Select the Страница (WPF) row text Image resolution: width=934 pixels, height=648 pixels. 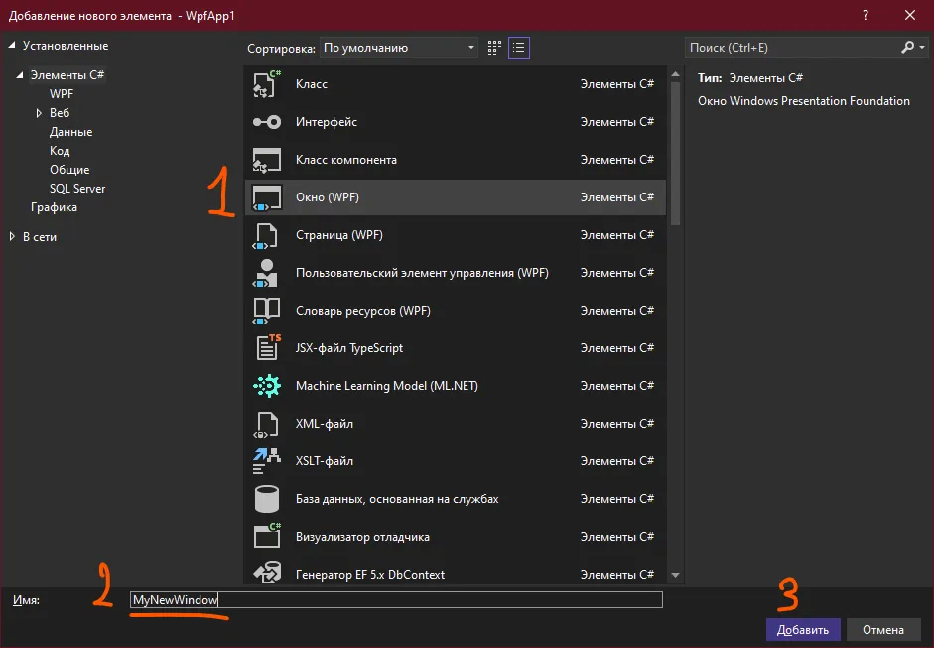pyautogui.click(x=339, y=235)
